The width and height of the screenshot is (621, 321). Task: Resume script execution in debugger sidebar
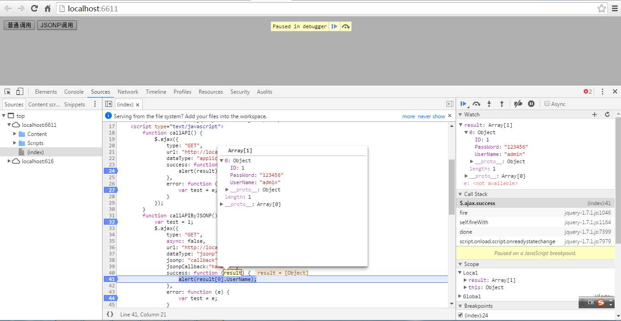(463, 104)
